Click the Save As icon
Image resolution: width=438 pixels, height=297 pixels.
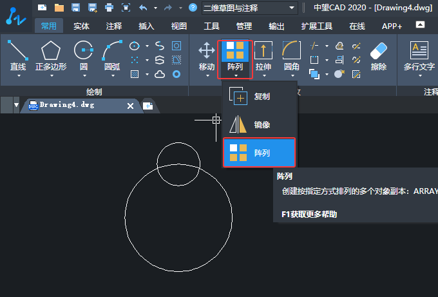pyautogui.click(x=93, y=8)
